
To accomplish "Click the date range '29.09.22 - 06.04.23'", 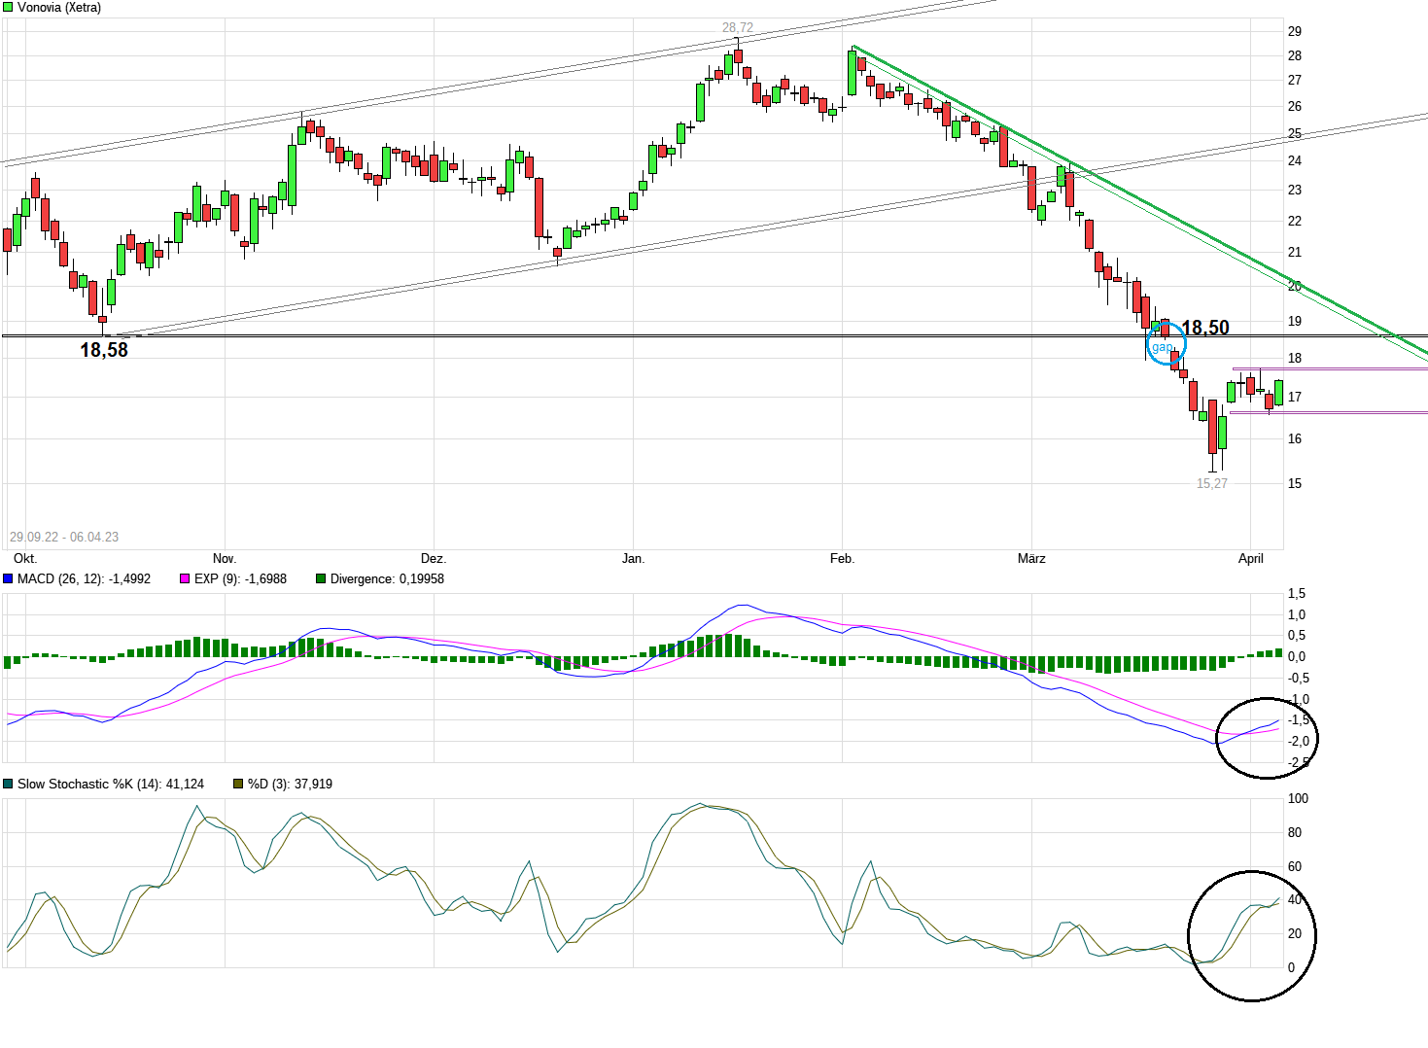I will click(x=64, y=537).
